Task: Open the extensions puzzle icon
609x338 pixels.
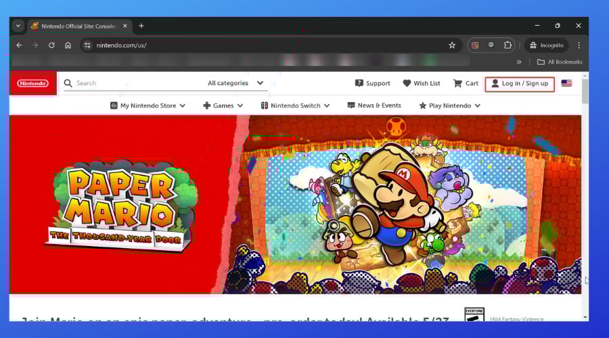Action: (x=507, y=45)
